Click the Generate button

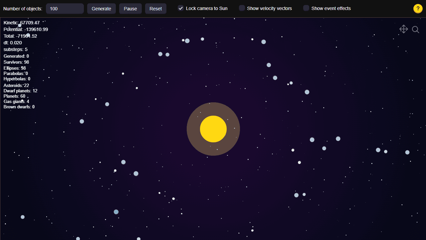(102, 9)
